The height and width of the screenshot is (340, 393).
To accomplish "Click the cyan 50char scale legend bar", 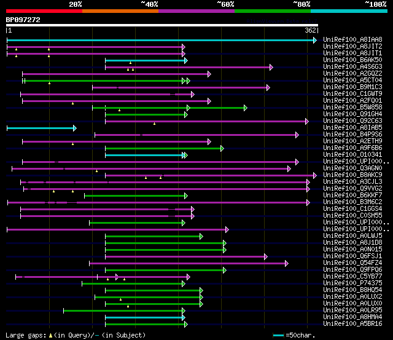I will pos(278,335).
